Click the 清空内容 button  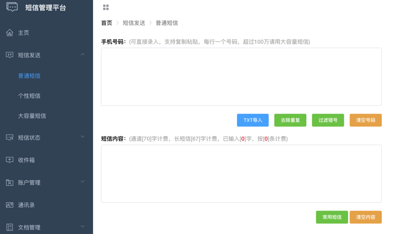(366, 217)
